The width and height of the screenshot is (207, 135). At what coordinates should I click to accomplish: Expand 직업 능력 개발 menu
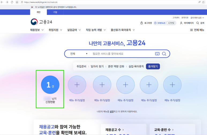pyautogui.click(x=96, y=30)
